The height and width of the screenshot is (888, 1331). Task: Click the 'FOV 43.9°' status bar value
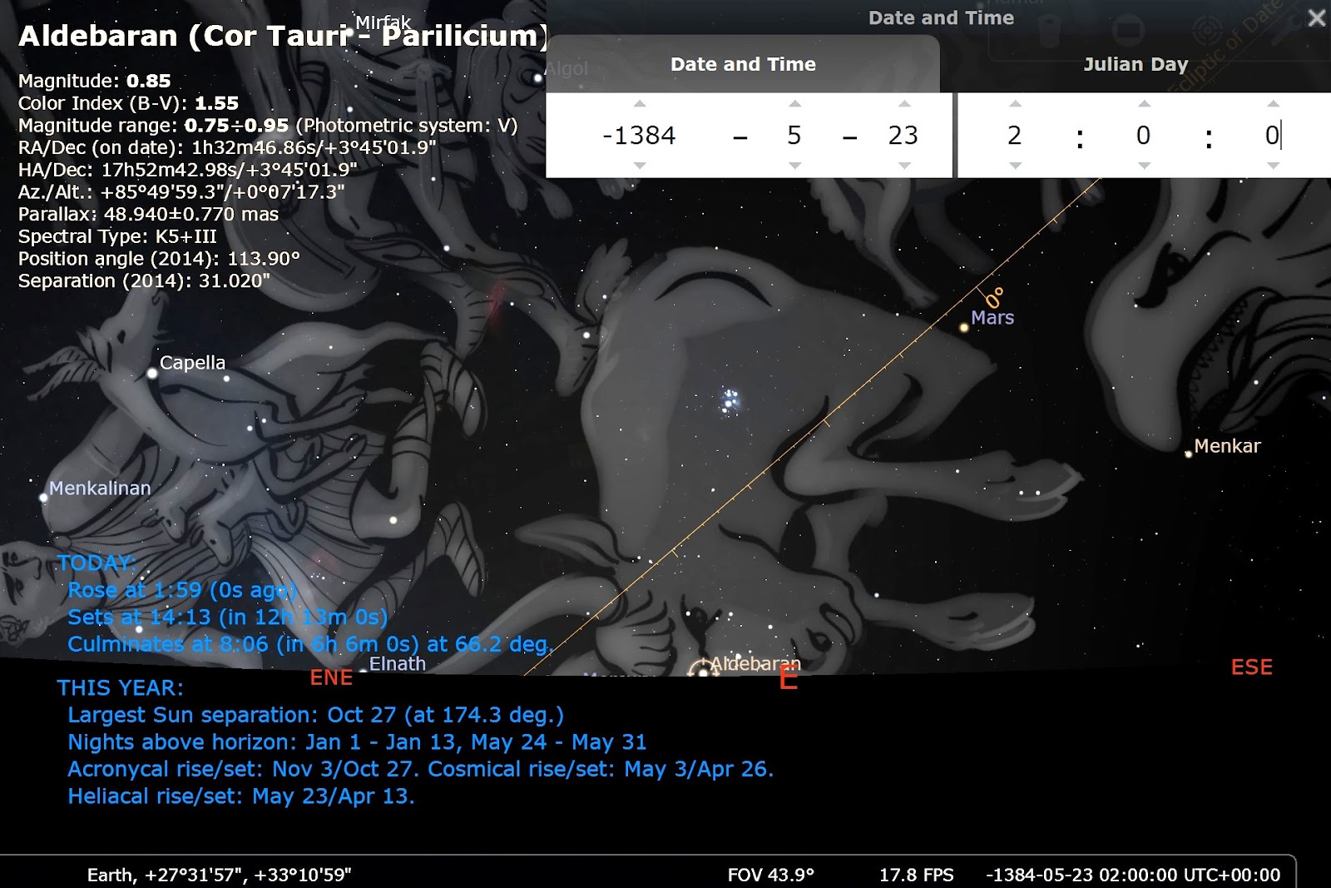click(x=770, y=875)
